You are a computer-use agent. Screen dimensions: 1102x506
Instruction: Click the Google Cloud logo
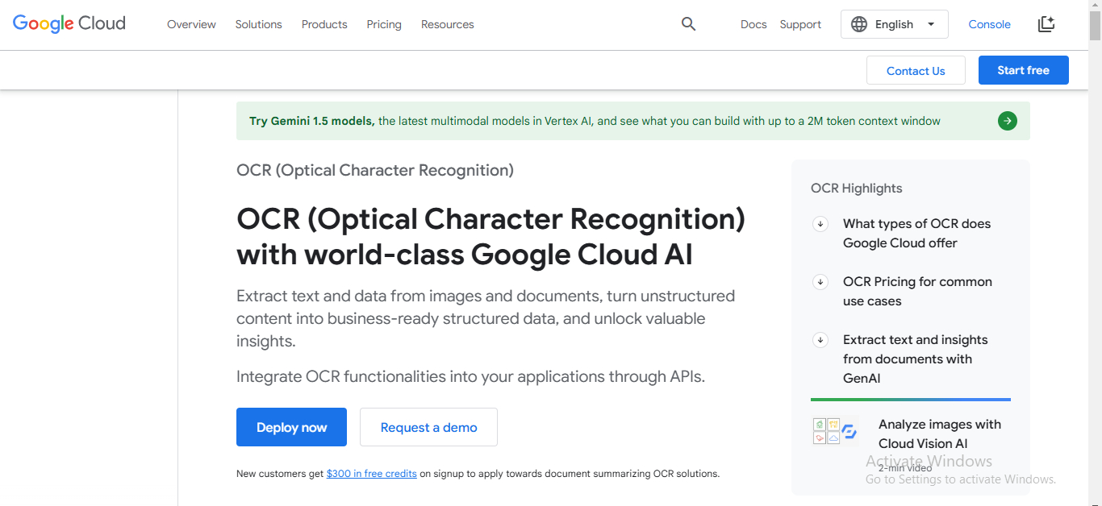pos(69,23)
